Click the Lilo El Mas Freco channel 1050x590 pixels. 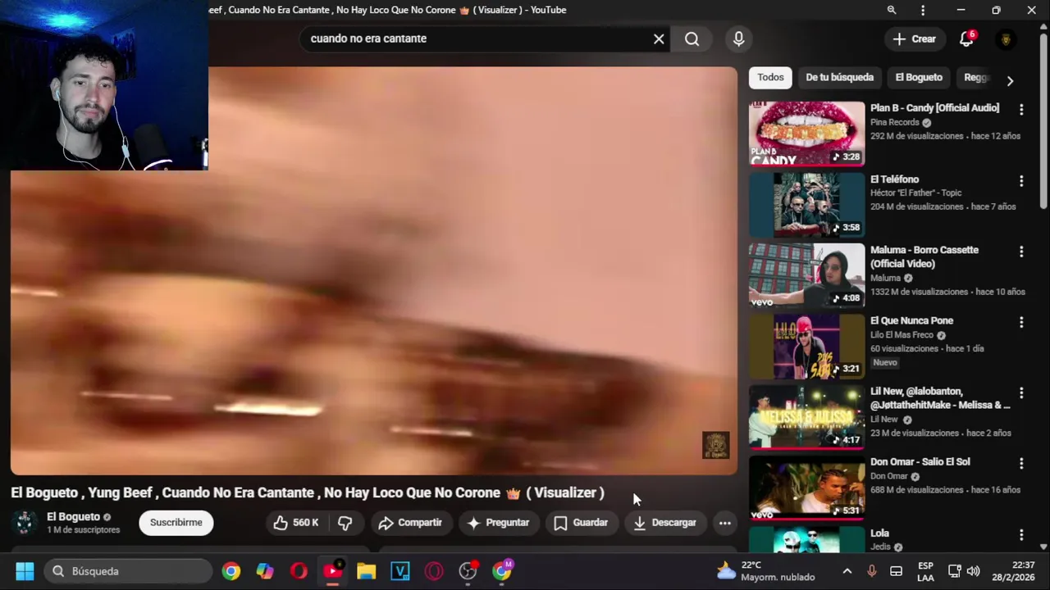click(x=902, y=334)
